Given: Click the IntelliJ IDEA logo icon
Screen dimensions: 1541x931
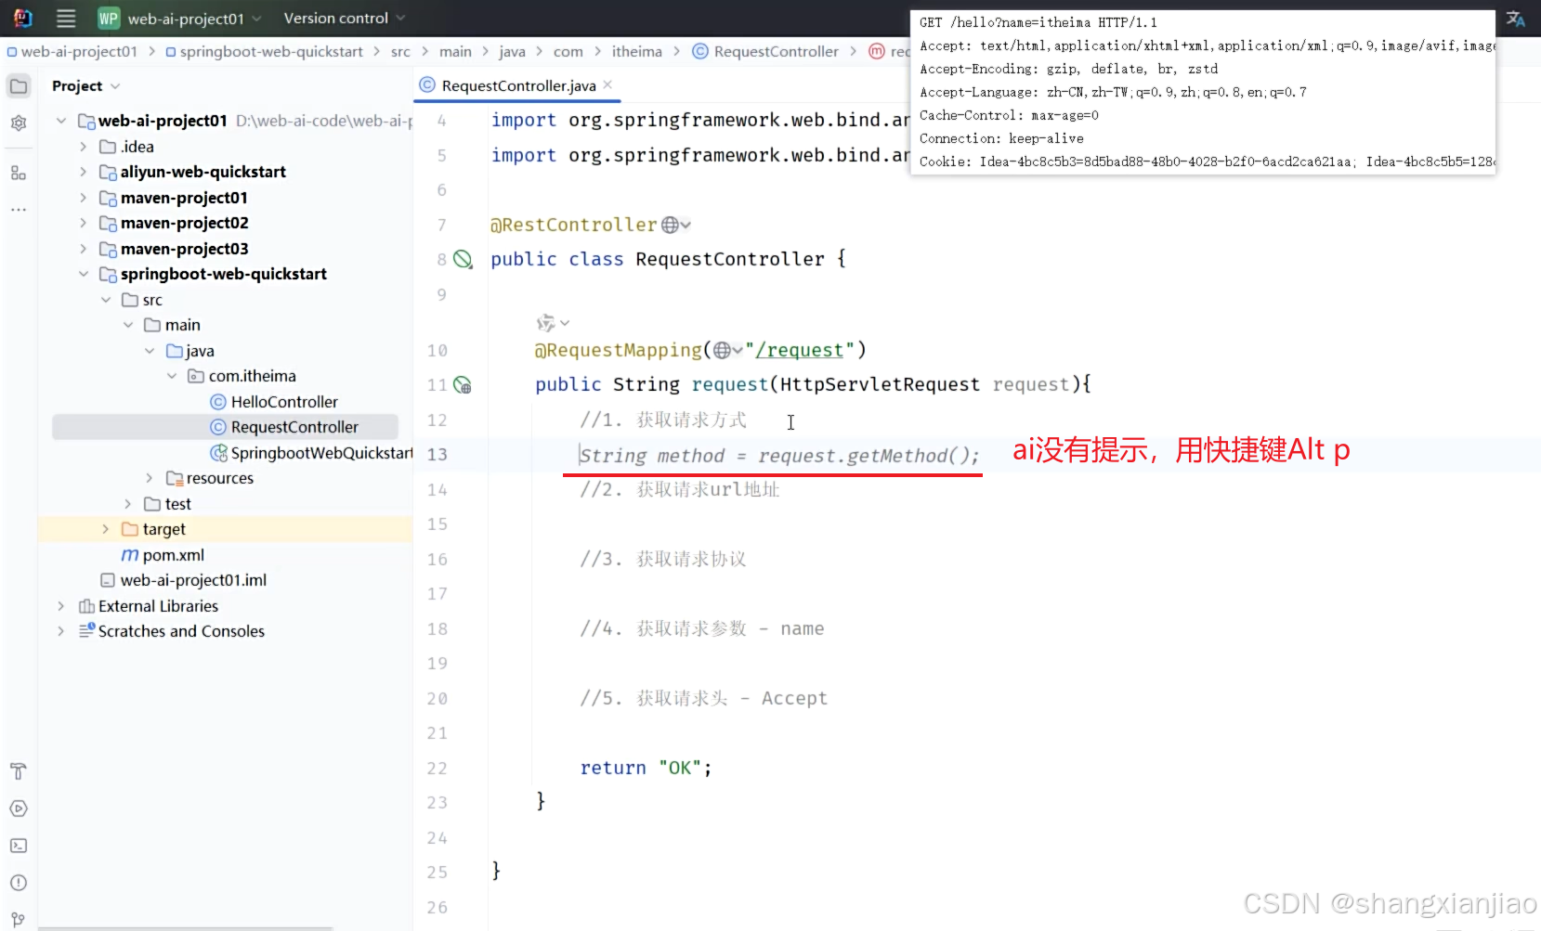Looking at the screenshot, I should [22, 18].
